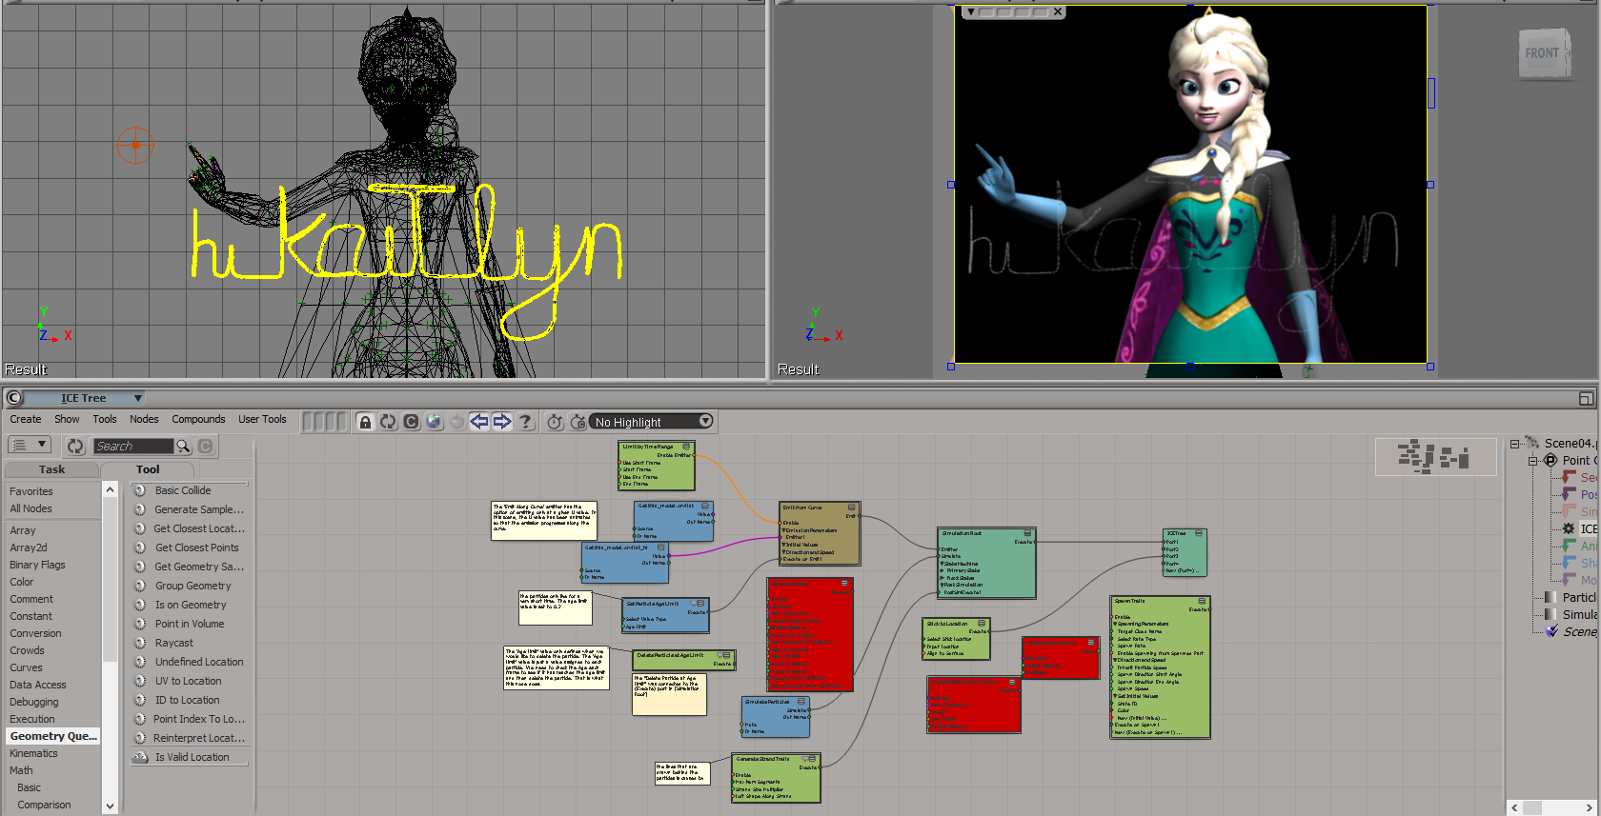Screen dimensions: 1601x816
Task: Collapse the Spawn Trails node
Action: tap(1202, 601)
